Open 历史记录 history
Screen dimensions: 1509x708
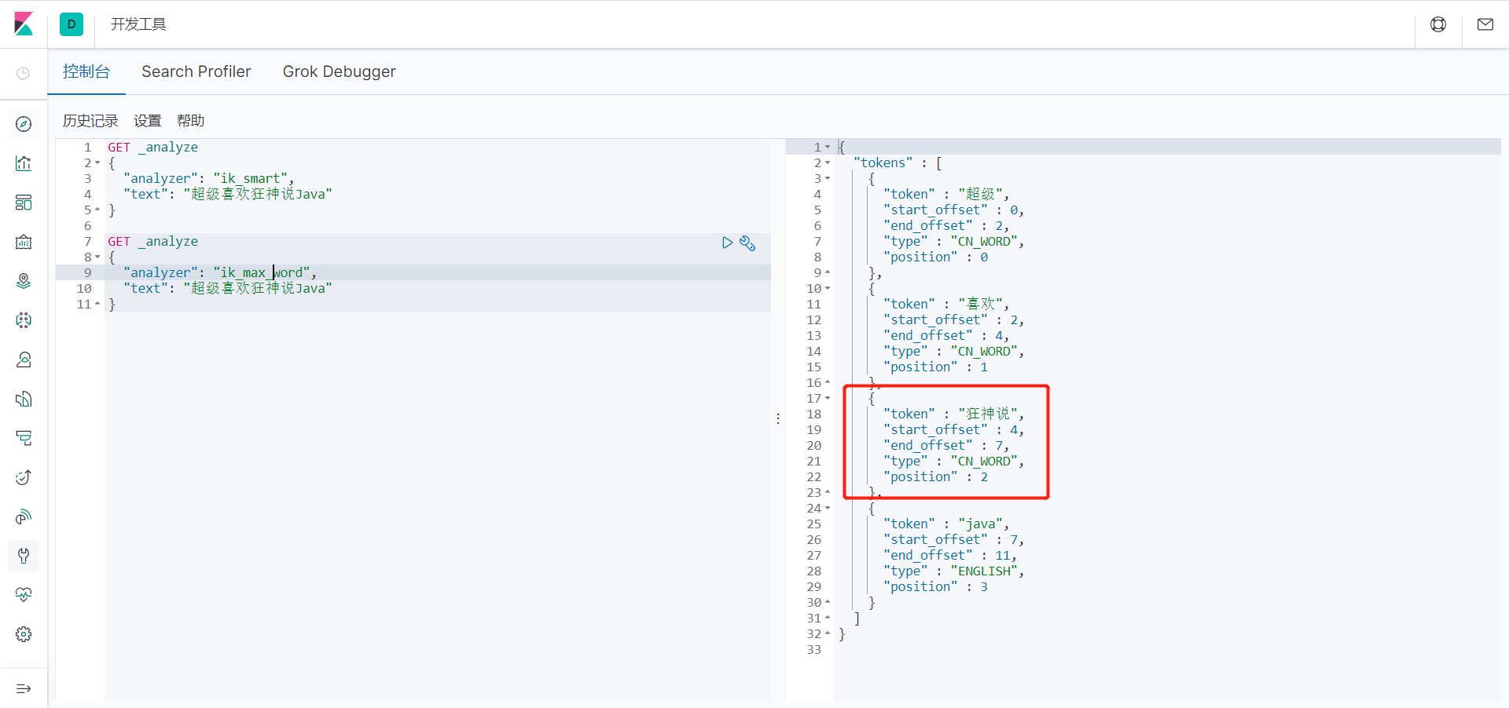pyautogui.click(x=90, y=121)
